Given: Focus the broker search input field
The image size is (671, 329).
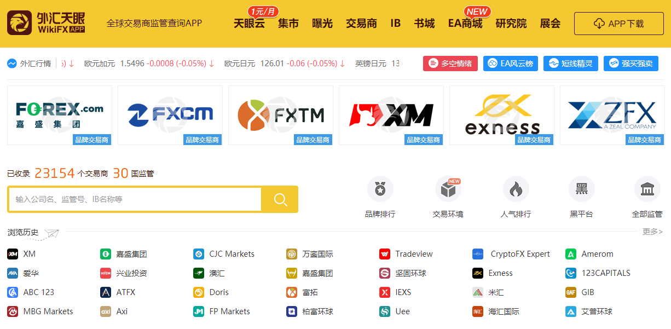Looking at the screenshot, I should (x=135, y=199).
